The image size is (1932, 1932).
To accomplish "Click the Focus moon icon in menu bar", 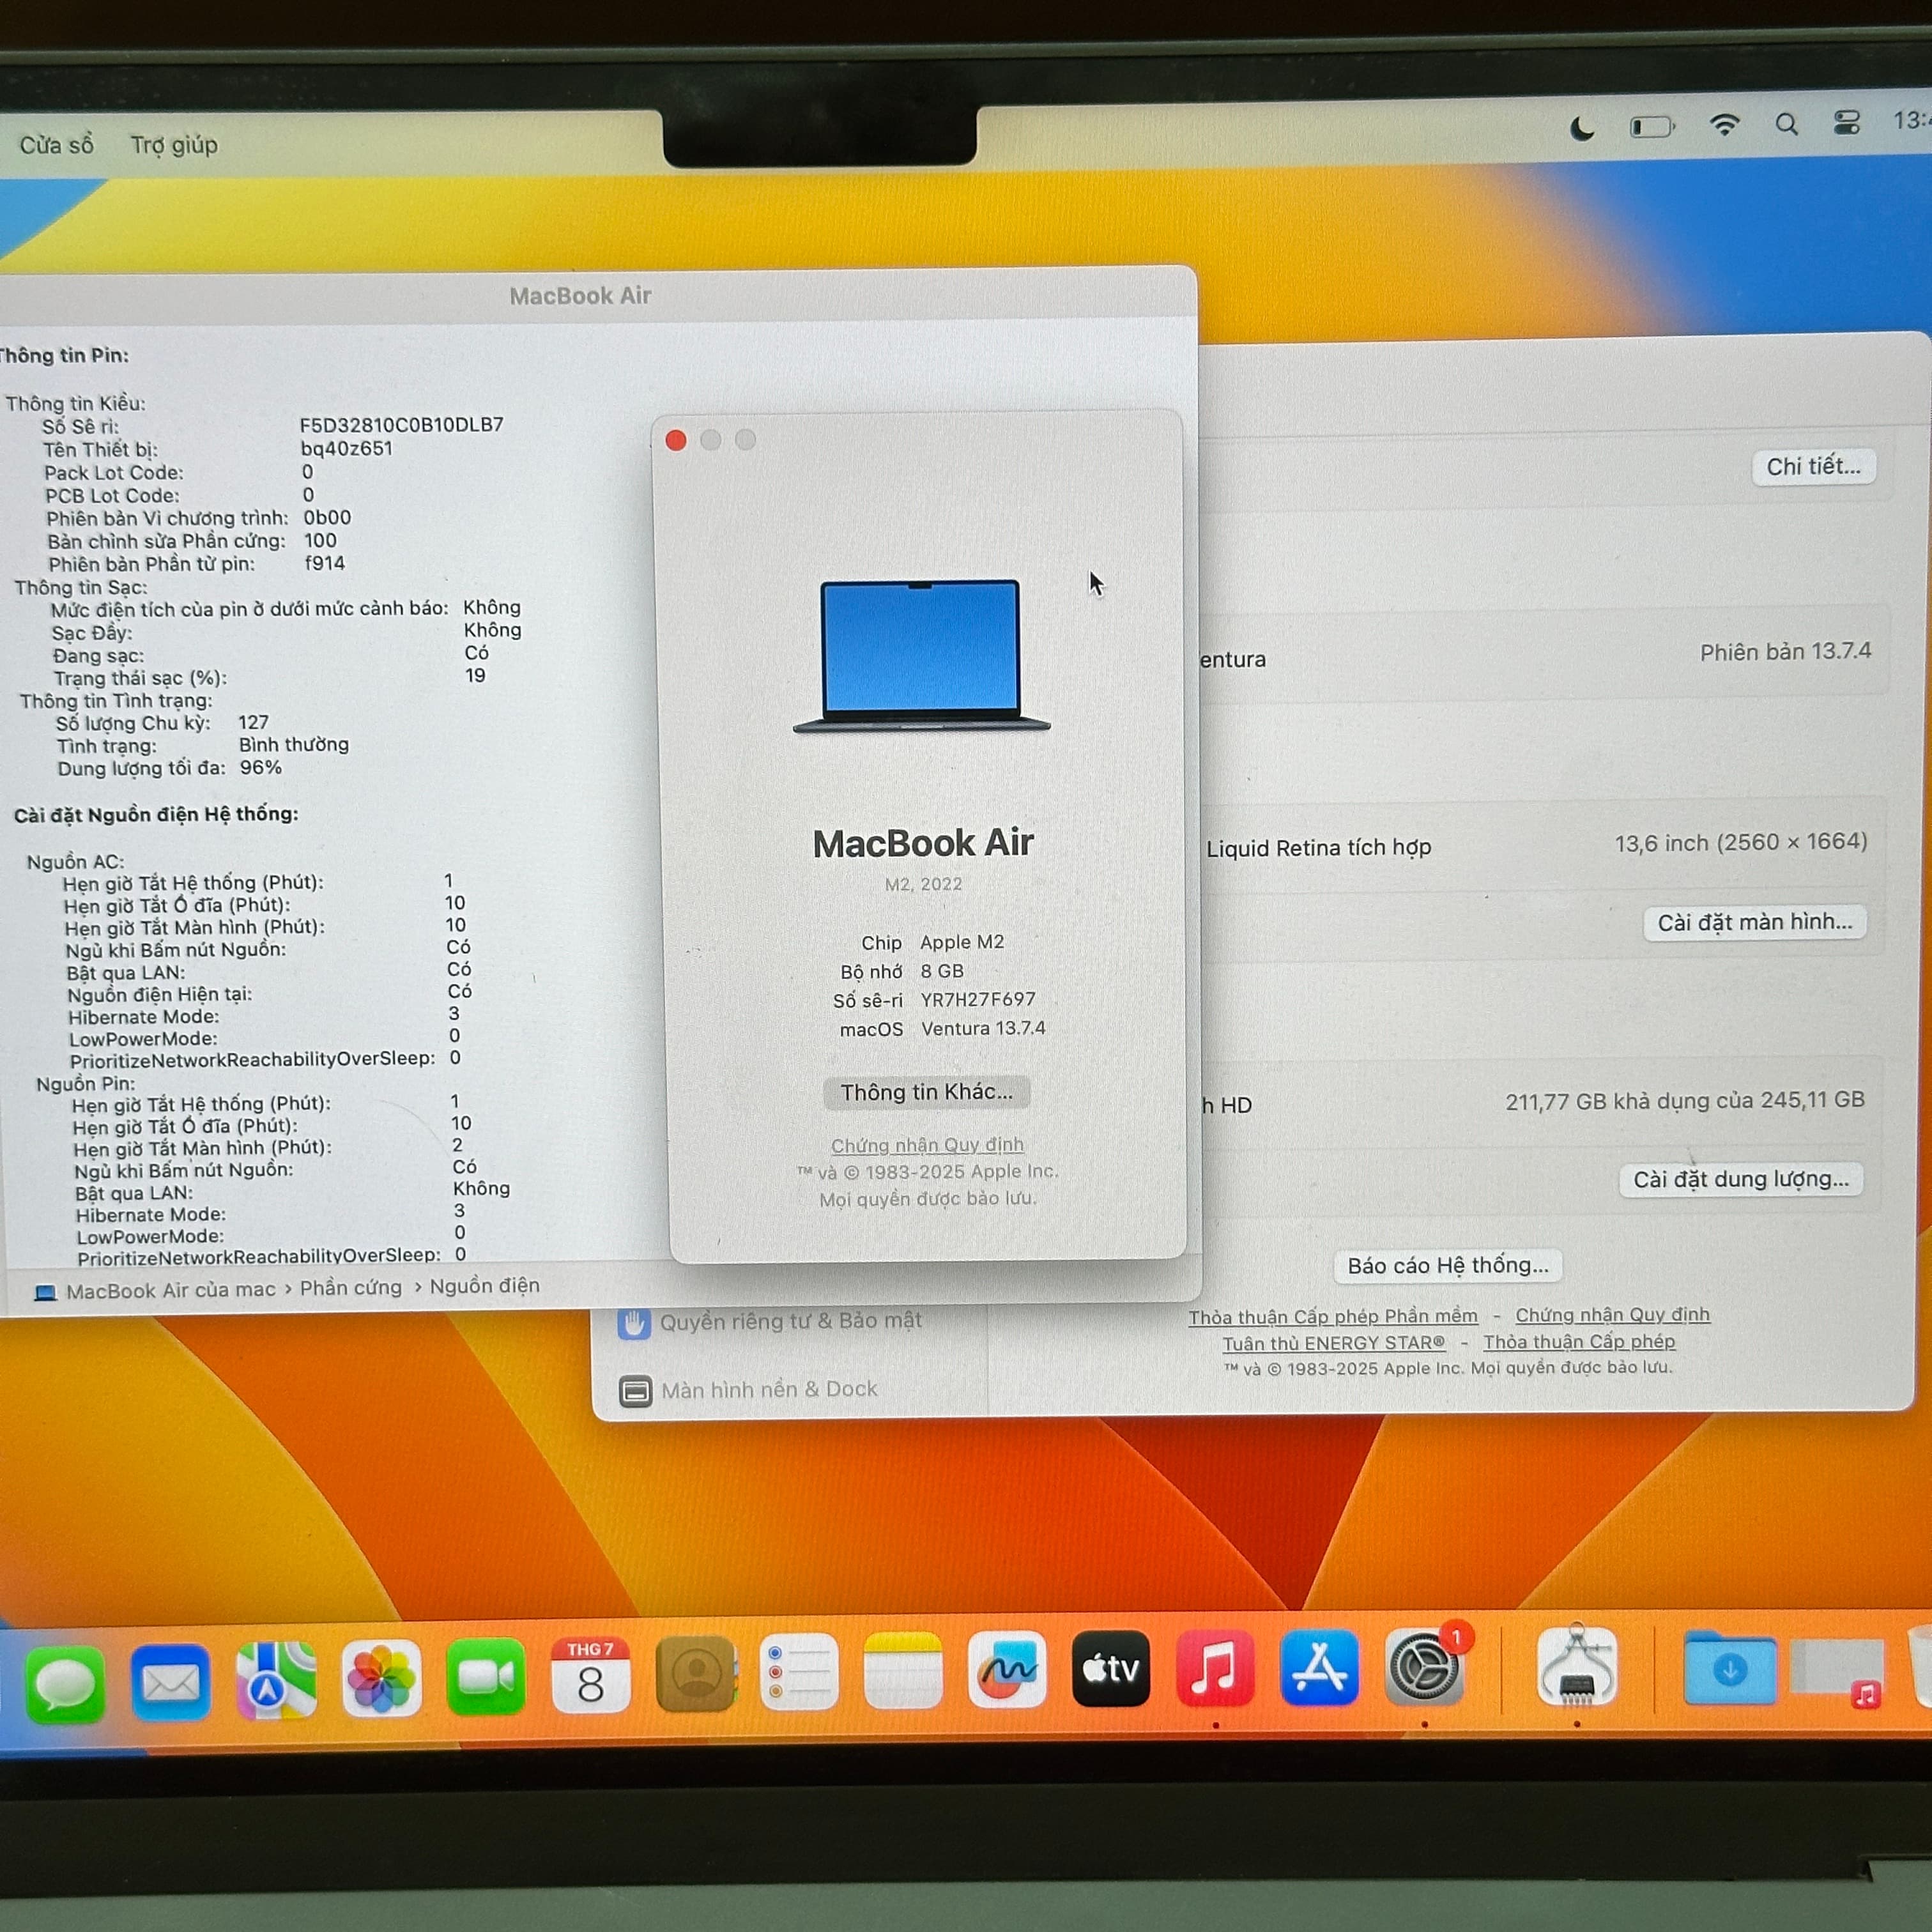I will pyautogui.click(x=1582, y=128).
